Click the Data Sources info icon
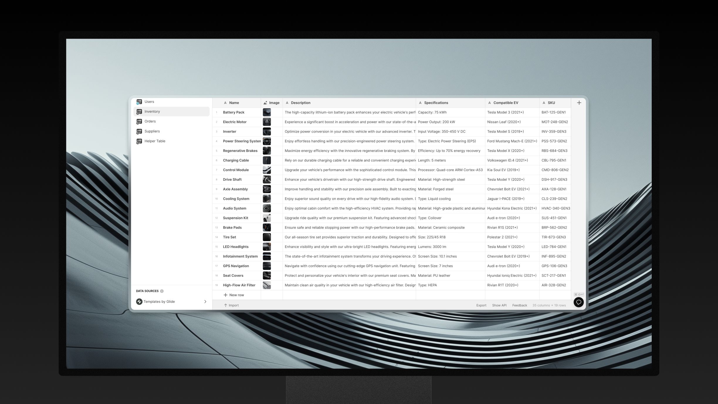Viewport: 718px width, 404px height. point(162,291)
